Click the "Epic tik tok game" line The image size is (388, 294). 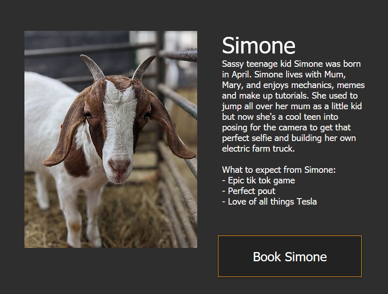[x=259, y=181]
